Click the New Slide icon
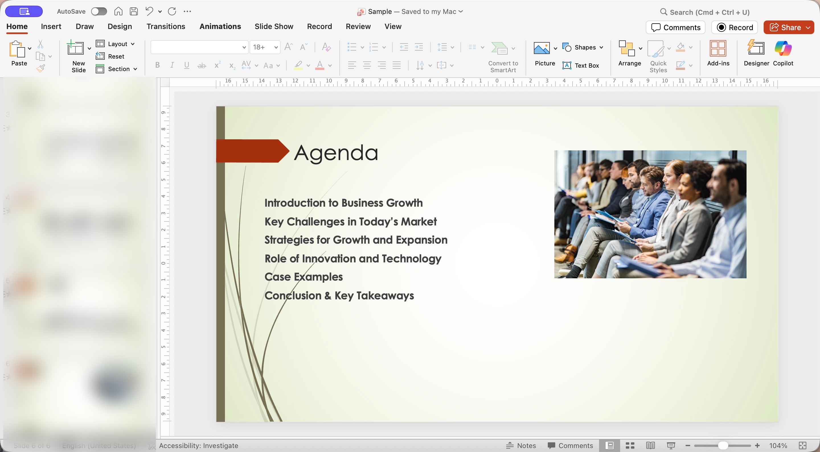Image resolution: width=820 pixels, height=452 pixels. coord(75,49)
